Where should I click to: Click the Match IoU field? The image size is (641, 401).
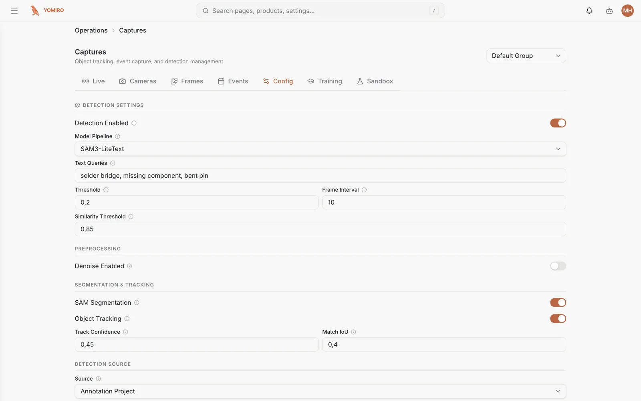(x=444, y=345)
